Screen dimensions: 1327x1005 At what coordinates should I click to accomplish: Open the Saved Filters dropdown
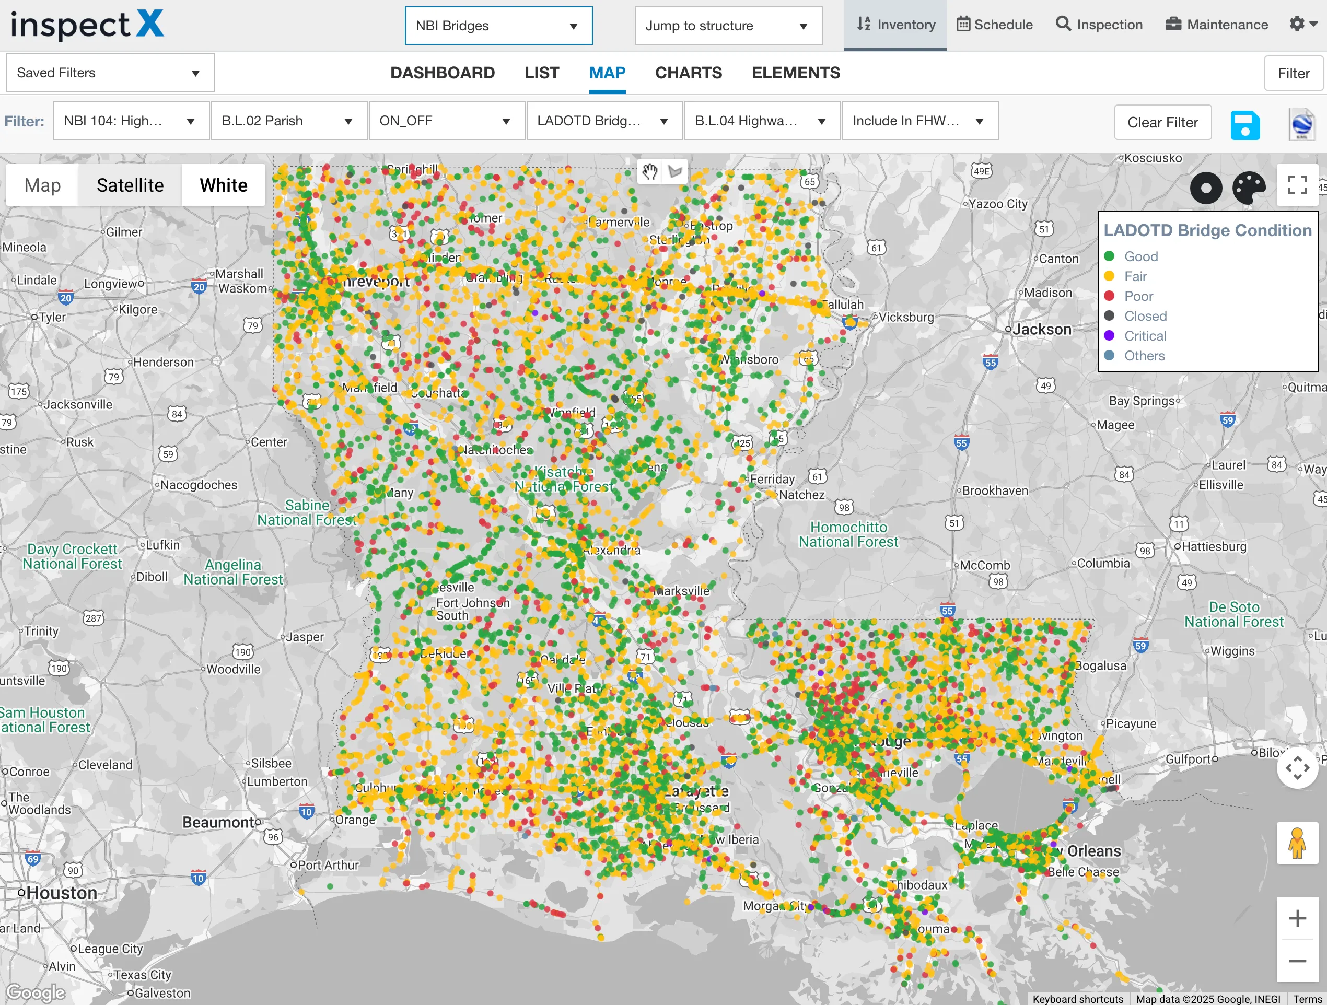point(110,73)
